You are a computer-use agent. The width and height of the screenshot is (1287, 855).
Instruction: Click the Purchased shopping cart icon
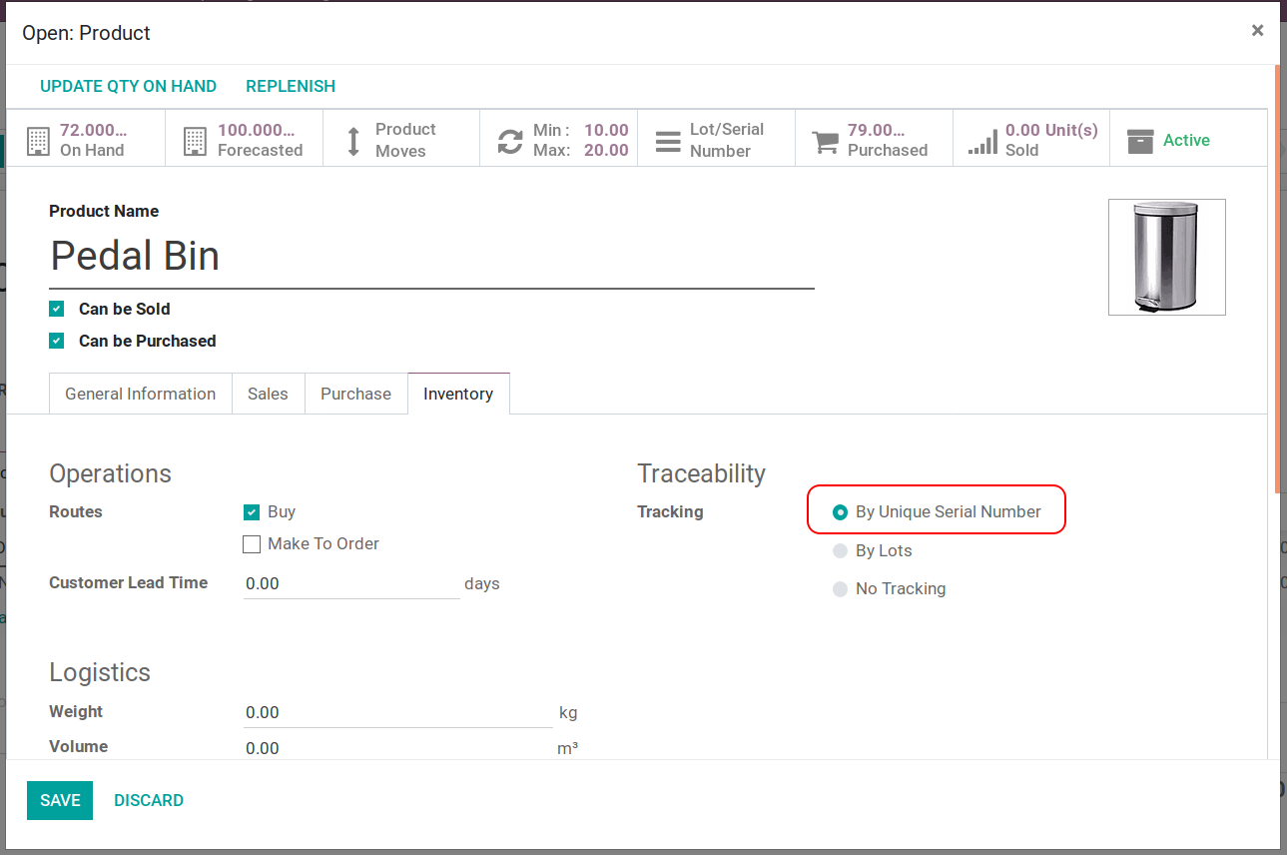[x=826, y=141]
